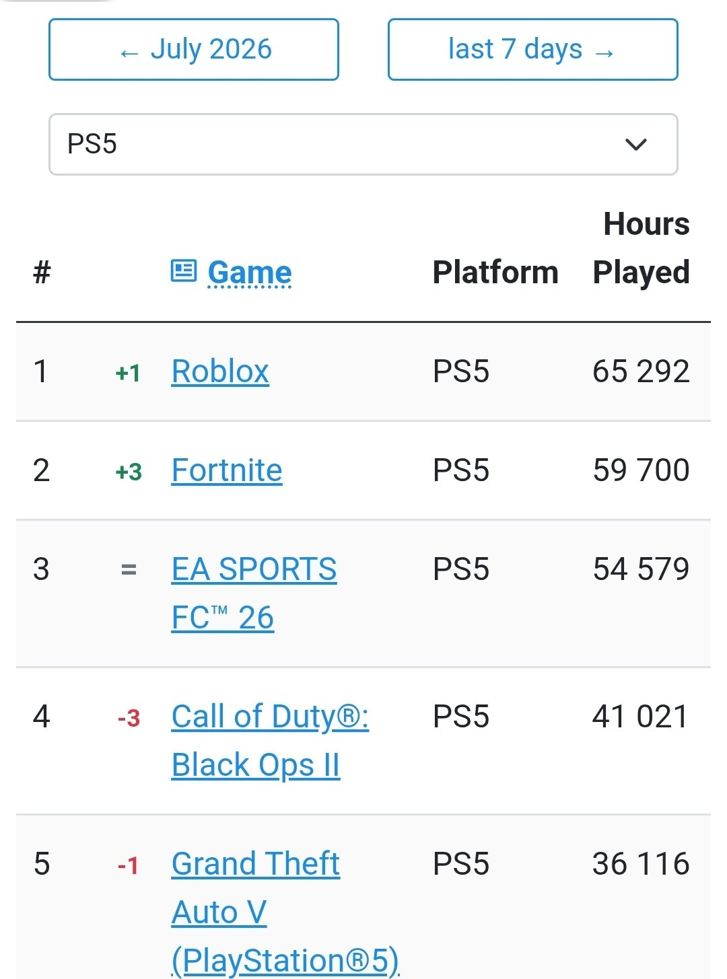This screenshot has width=727, height=979.
Task: Click the rank number column header
Action: pyautogui.click(x=42, y=273)
